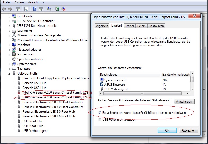208x144 pixels.
Task: Enable the USB-Fehler nicht anzeigen checkbox
Action: click(x=100, y=120)
